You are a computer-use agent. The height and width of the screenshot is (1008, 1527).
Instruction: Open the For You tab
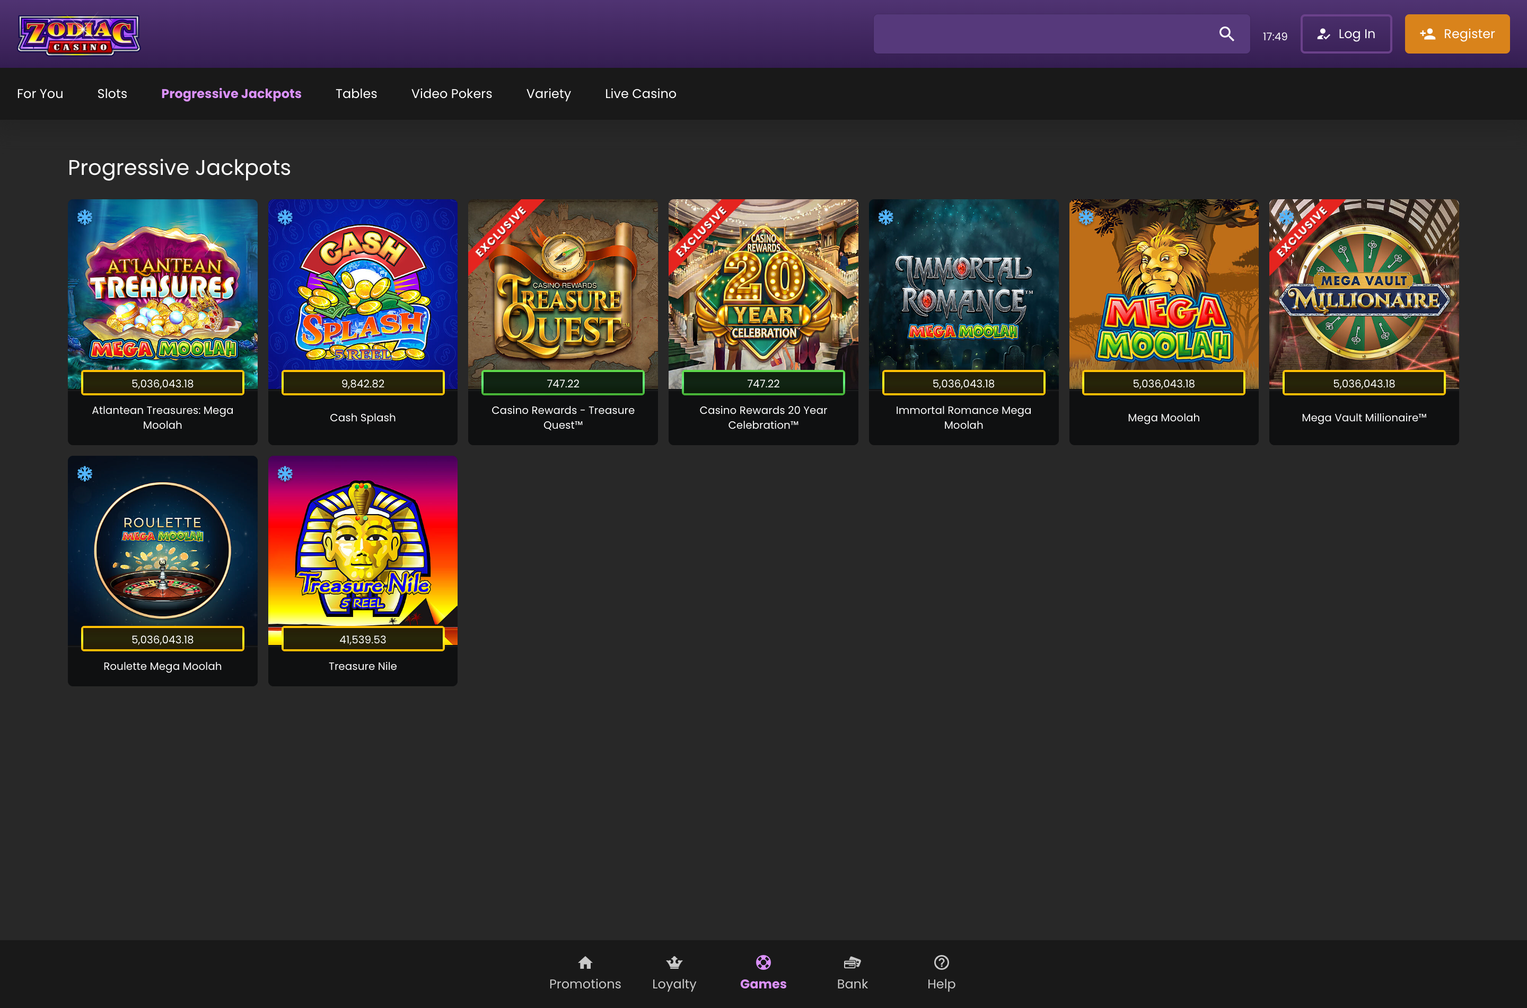[40, 94]
